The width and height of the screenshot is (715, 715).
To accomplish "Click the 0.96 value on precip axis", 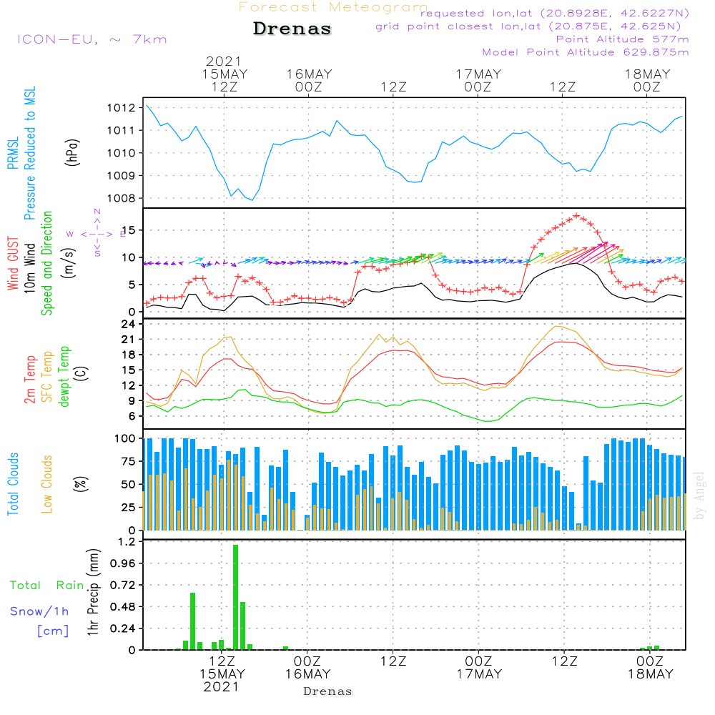I will [x=124, y=563].
